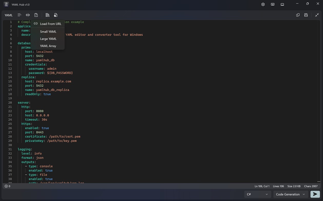Click the username admin value
The height and width of the screenshot is (201, 323).
(x=52, y=69)
